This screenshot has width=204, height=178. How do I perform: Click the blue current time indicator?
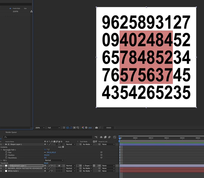(120, 138)
